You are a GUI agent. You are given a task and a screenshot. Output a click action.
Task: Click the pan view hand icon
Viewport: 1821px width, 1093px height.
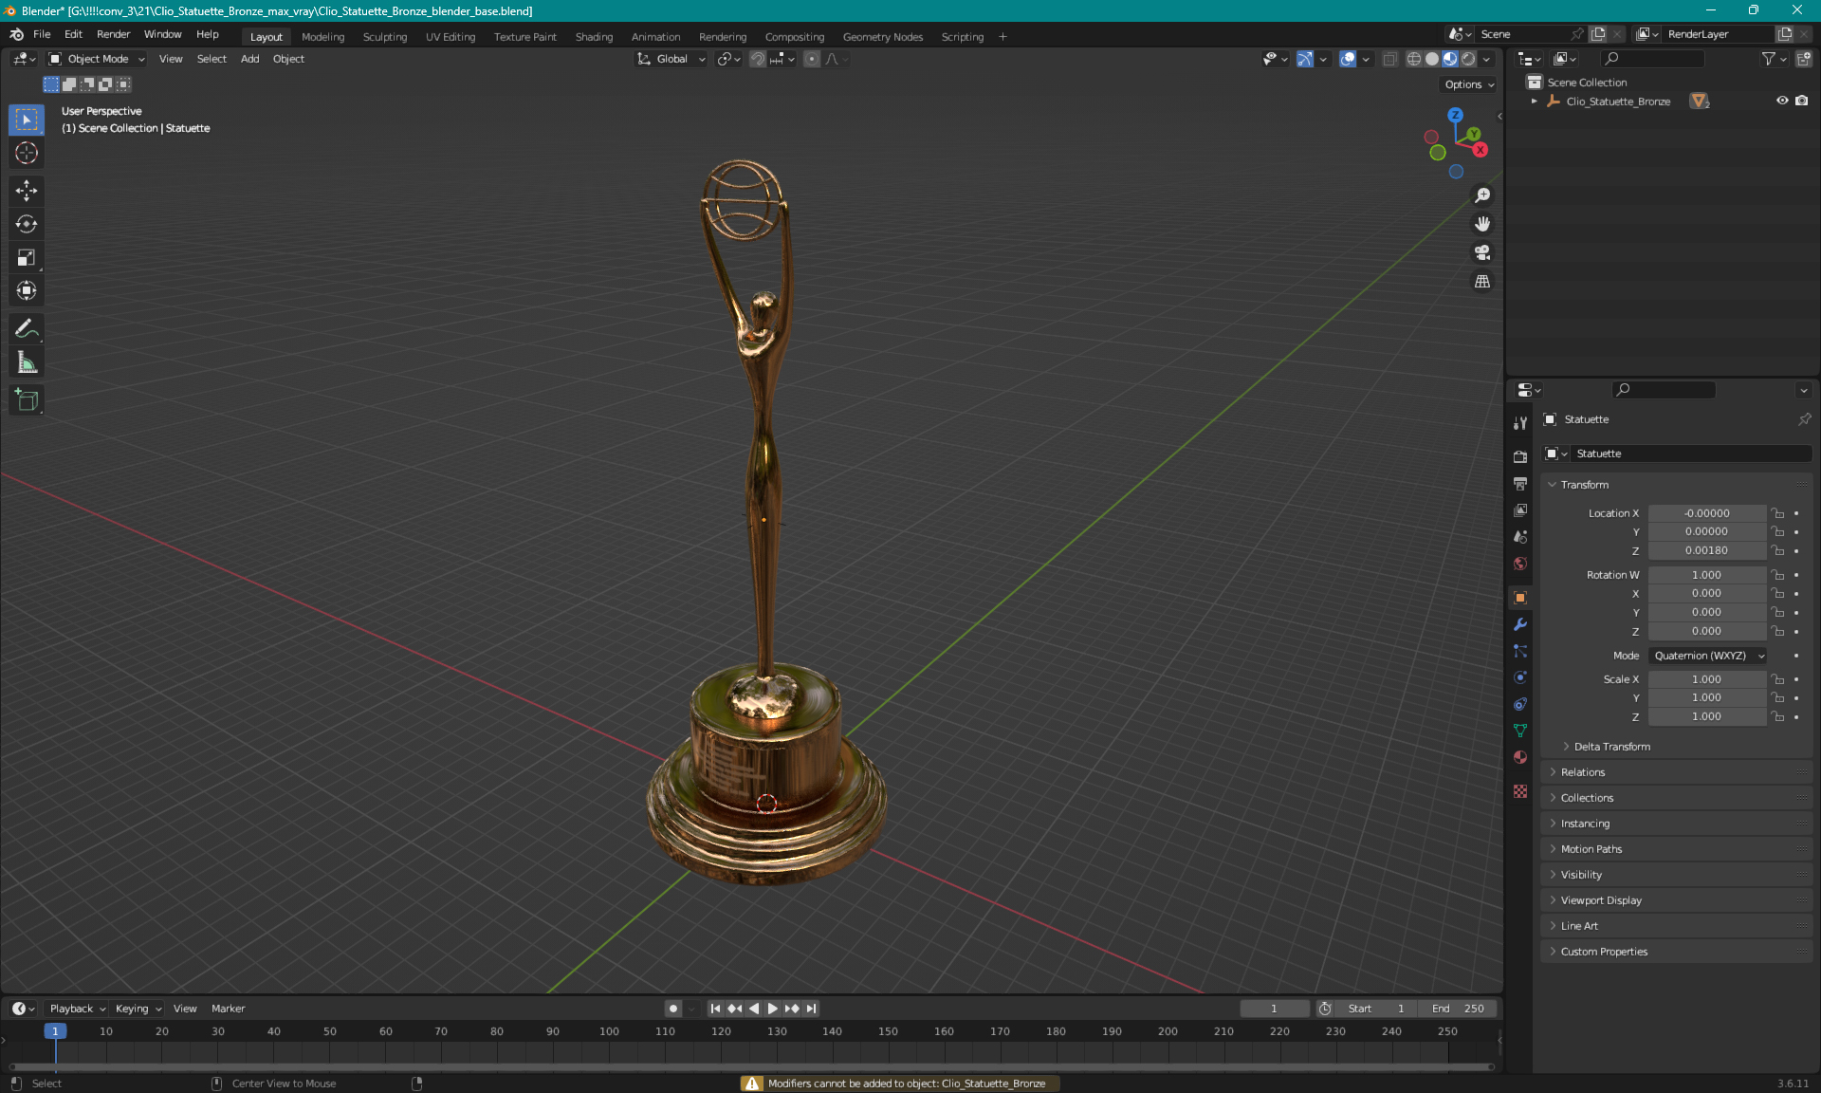pyautogui.click(x=1482, y=224)
